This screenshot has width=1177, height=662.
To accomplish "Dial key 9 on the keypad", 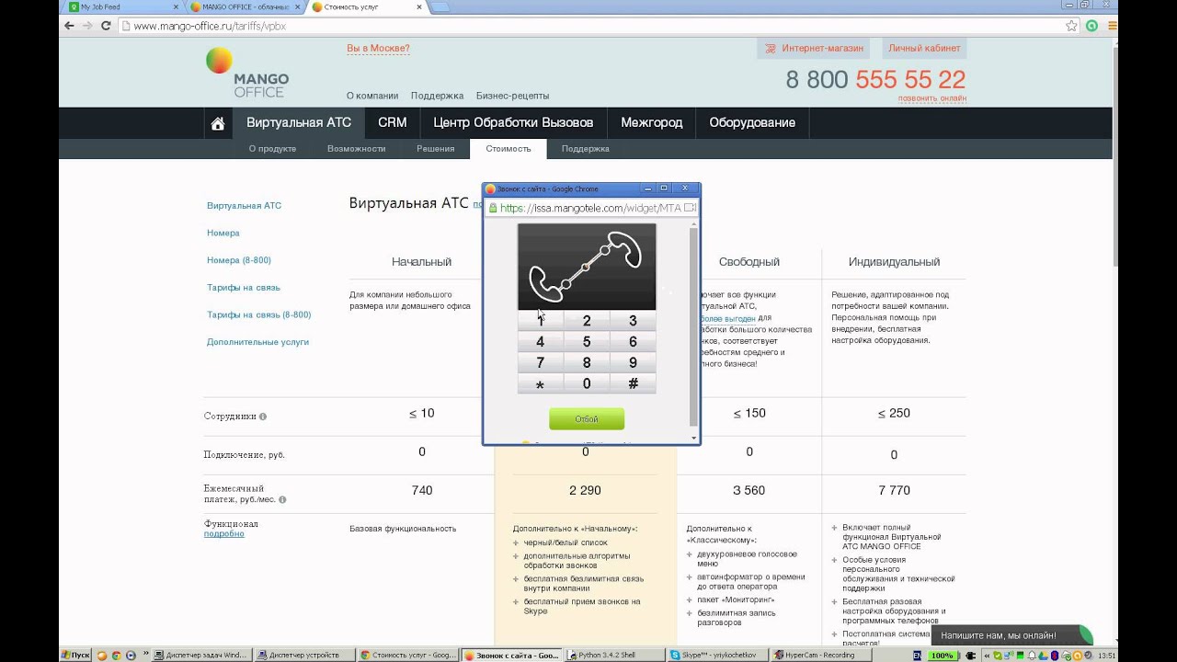I will pos(633,363).
